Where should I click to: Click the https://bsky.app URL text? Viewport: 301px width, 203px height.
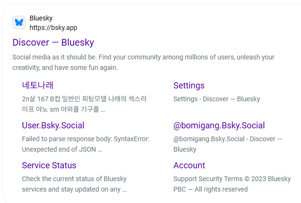click(x=53, y=27)
